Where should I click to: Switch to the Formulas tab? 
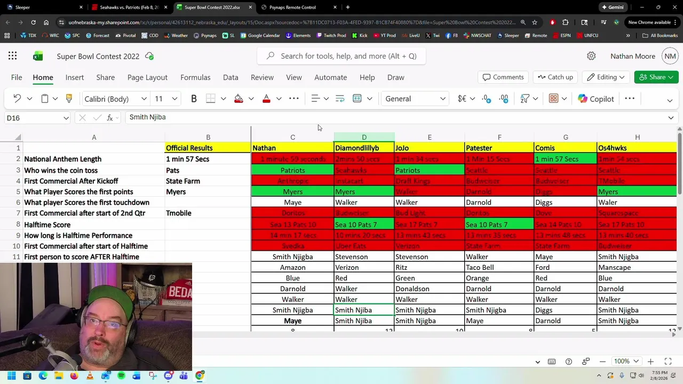tap(195, 77)
